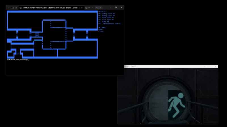This screenshot has height=127, width=227.
Task: Close the Aperture Remote Terminal tab
Action: click(x=82, y=8)
